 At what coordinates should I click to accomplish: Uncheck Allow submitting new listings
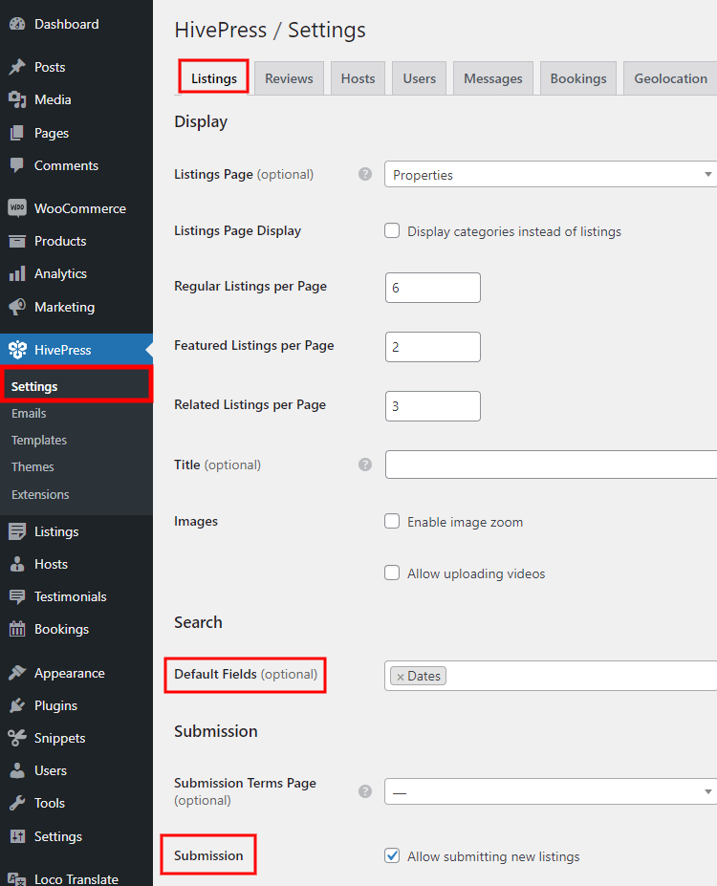tap(392, 855)
